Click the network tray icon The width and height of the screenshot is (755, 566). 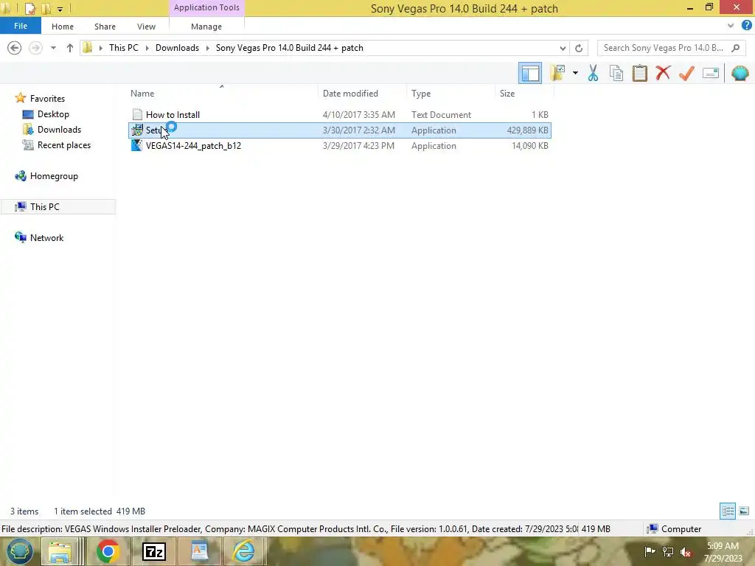click(x=668, y=551)
